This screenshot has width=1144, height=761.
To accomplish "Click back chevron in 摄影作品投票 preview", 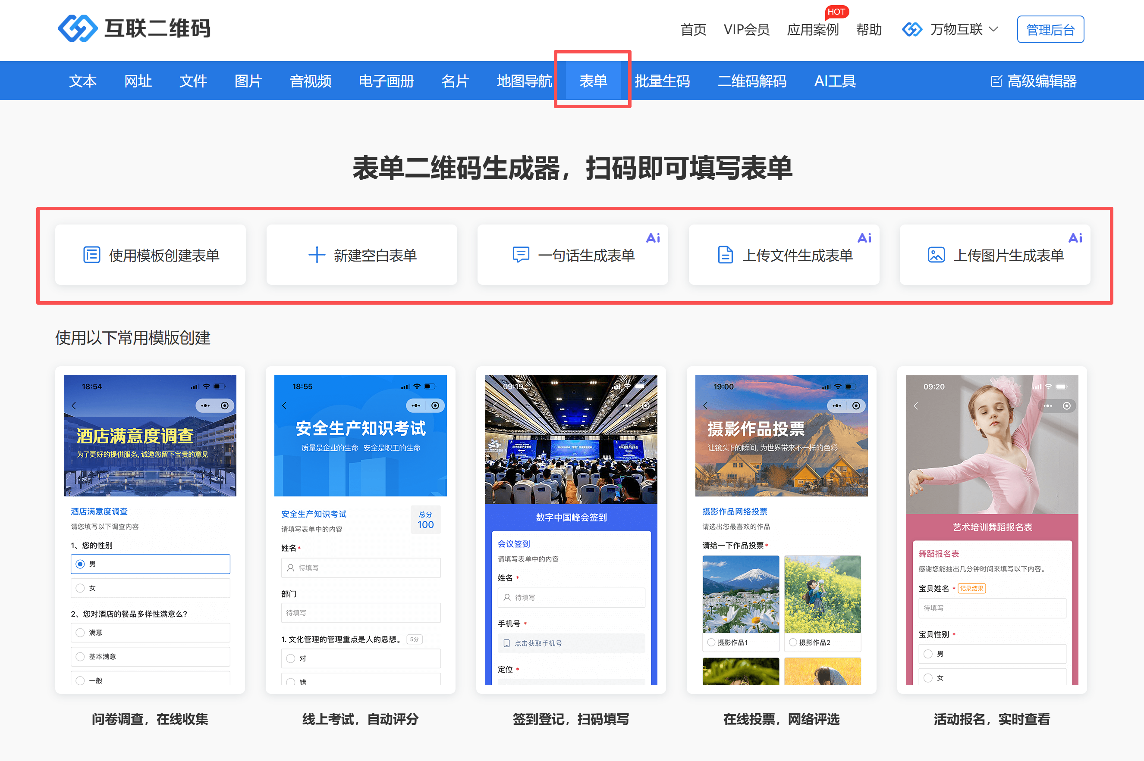I will pos(705,405).
